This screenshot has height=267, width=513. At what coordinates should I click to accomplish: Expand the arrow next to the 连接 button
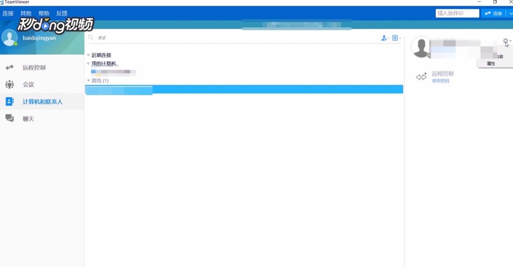click(x=510, y=13)
